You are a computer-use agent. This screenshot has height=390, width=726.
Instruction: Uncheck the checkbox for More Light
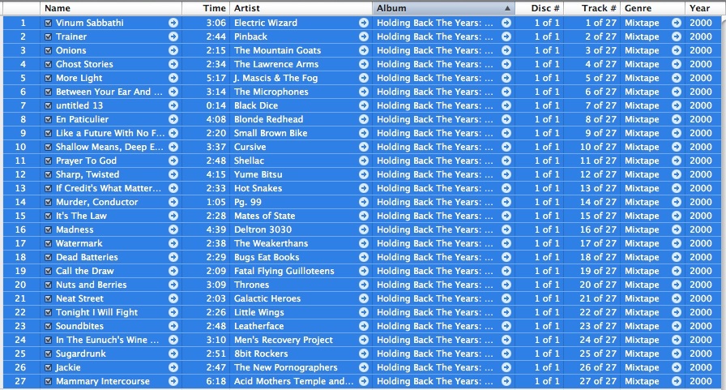[49, 78]
